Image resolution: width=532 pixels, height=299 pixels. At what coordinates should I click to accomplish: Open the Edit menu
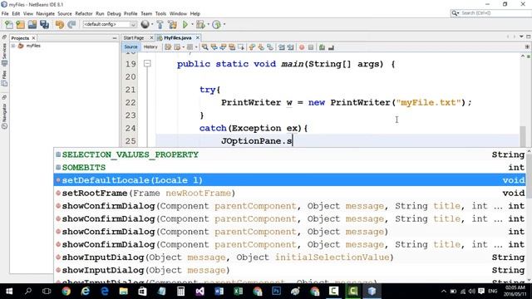[x=16, y=13]
